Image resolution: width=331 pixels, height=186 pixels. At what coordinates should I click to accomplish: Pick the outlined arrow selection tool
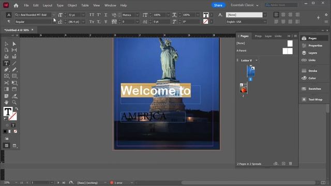[6, 44]
